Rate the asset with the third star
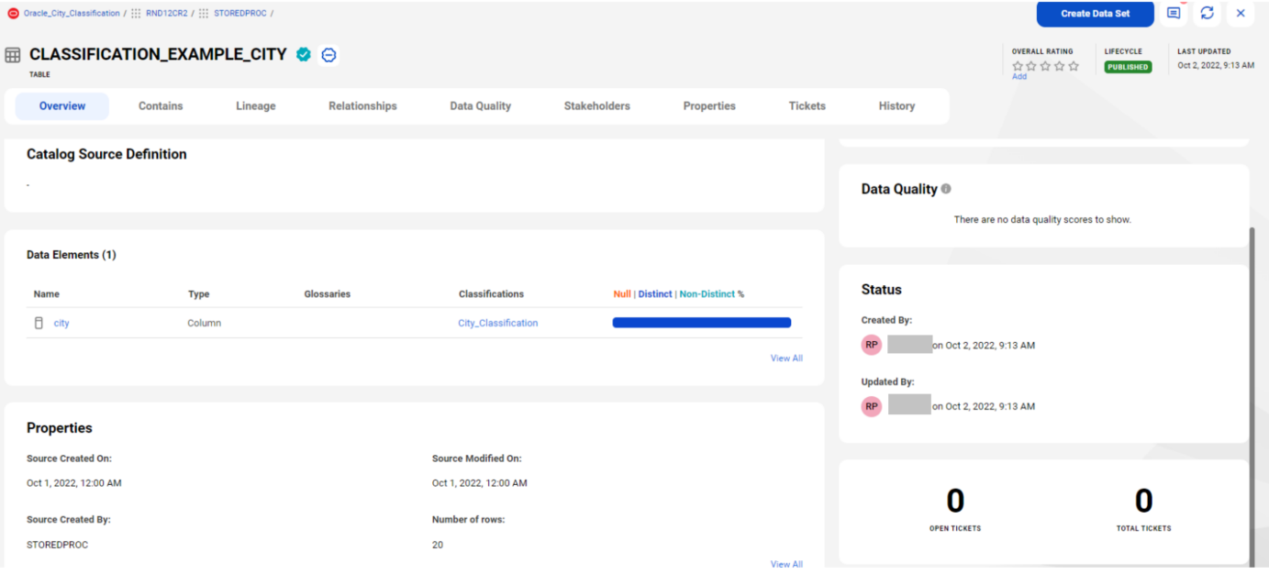The width and height of the screenshot is (1269, 574). (x=1045, y=66)
